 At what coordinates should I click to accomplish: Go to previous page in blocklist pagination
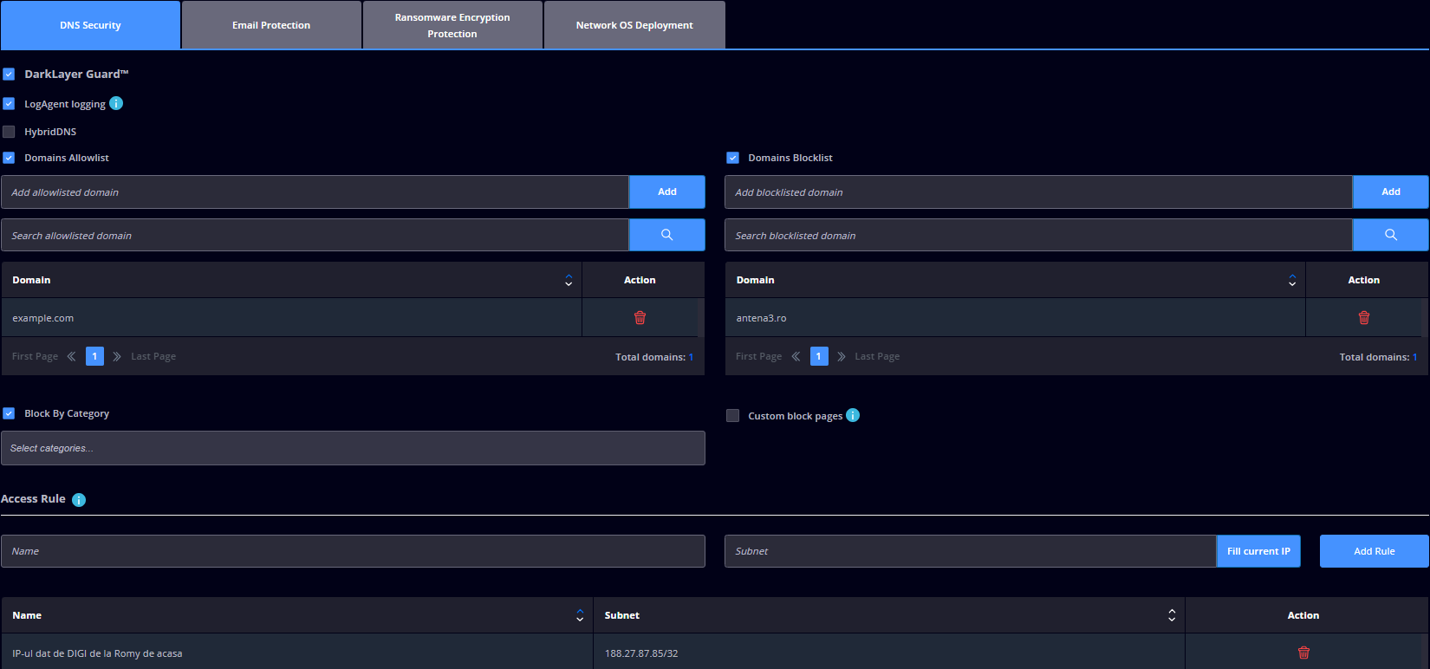coord(796,356)
